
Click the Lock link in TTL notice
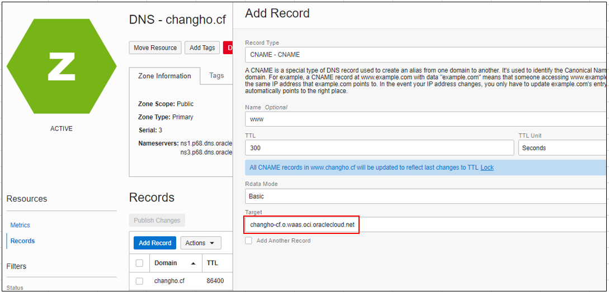coord(487,167)
